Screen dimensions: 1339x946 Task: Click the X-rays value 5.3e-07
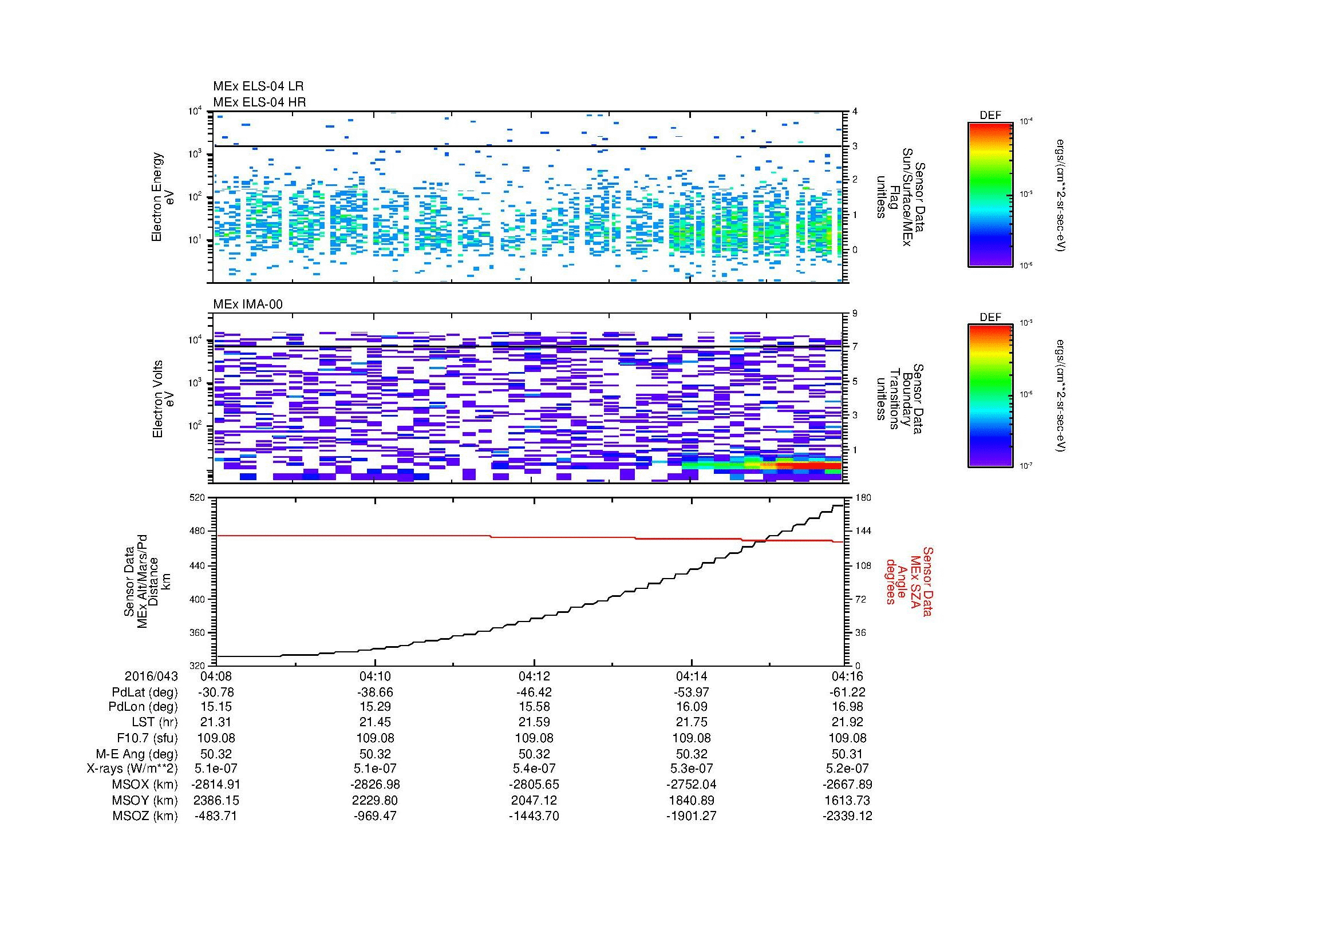[x=691, y=769]
